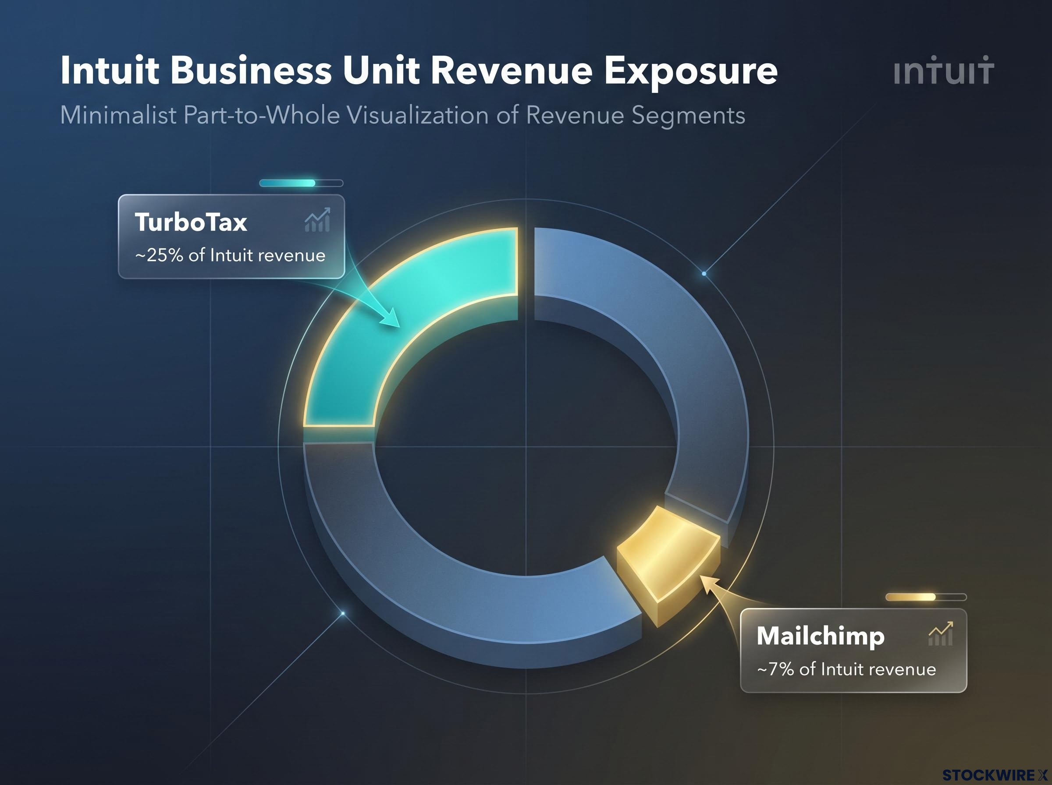
Task: Click the gold progress bar above Mailchimp
Action: pyautogui.click(x=926, y=597)
